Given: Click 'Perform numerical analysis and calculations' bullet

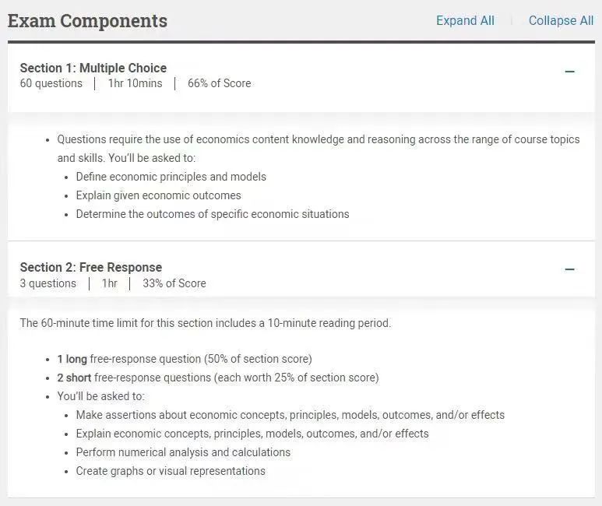Looking at the screenshot, I should [183, 452].
